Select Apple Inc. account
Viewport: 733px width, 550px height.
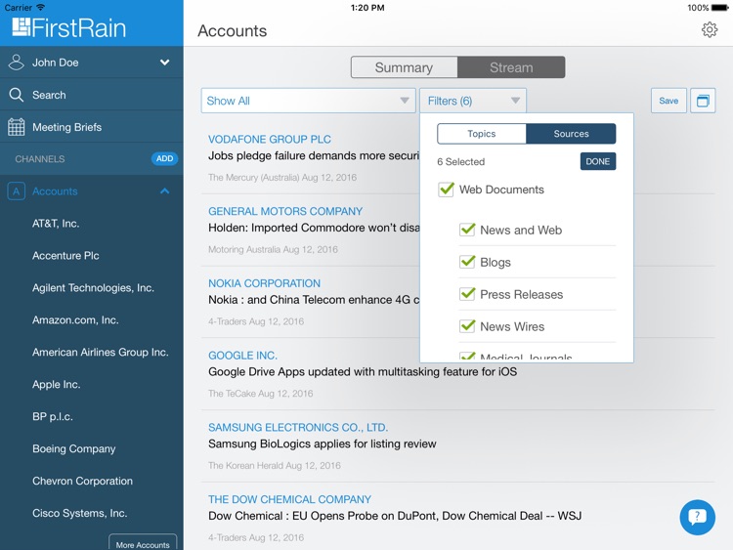coord(56,385)
